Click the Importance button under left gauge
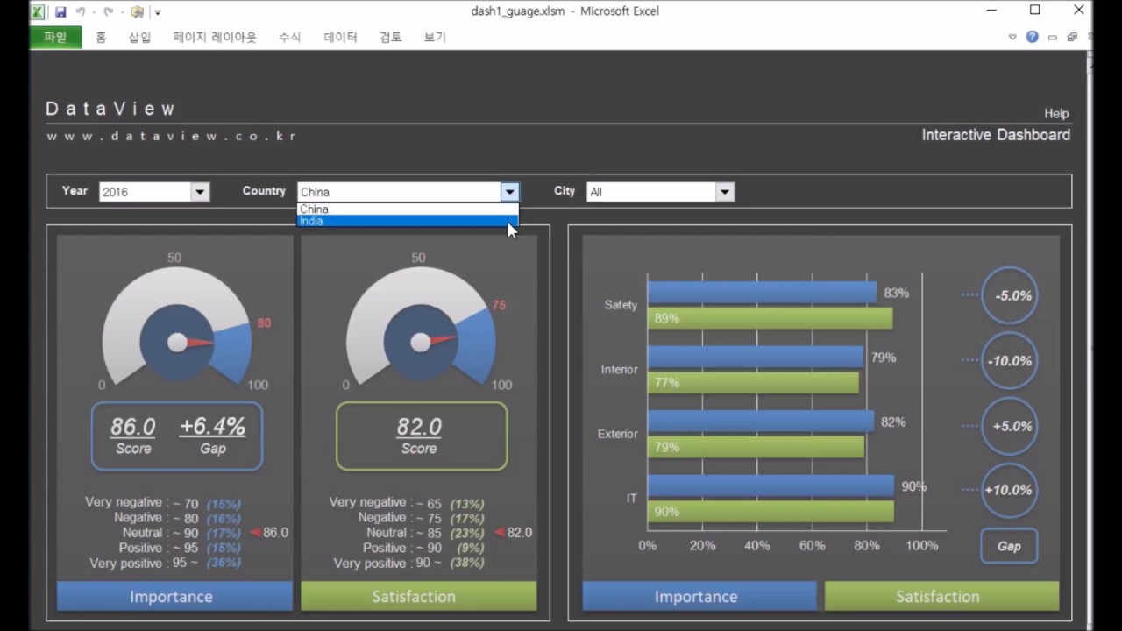The width and height of the screenshot is (1122, 631). tap(174, 596)
